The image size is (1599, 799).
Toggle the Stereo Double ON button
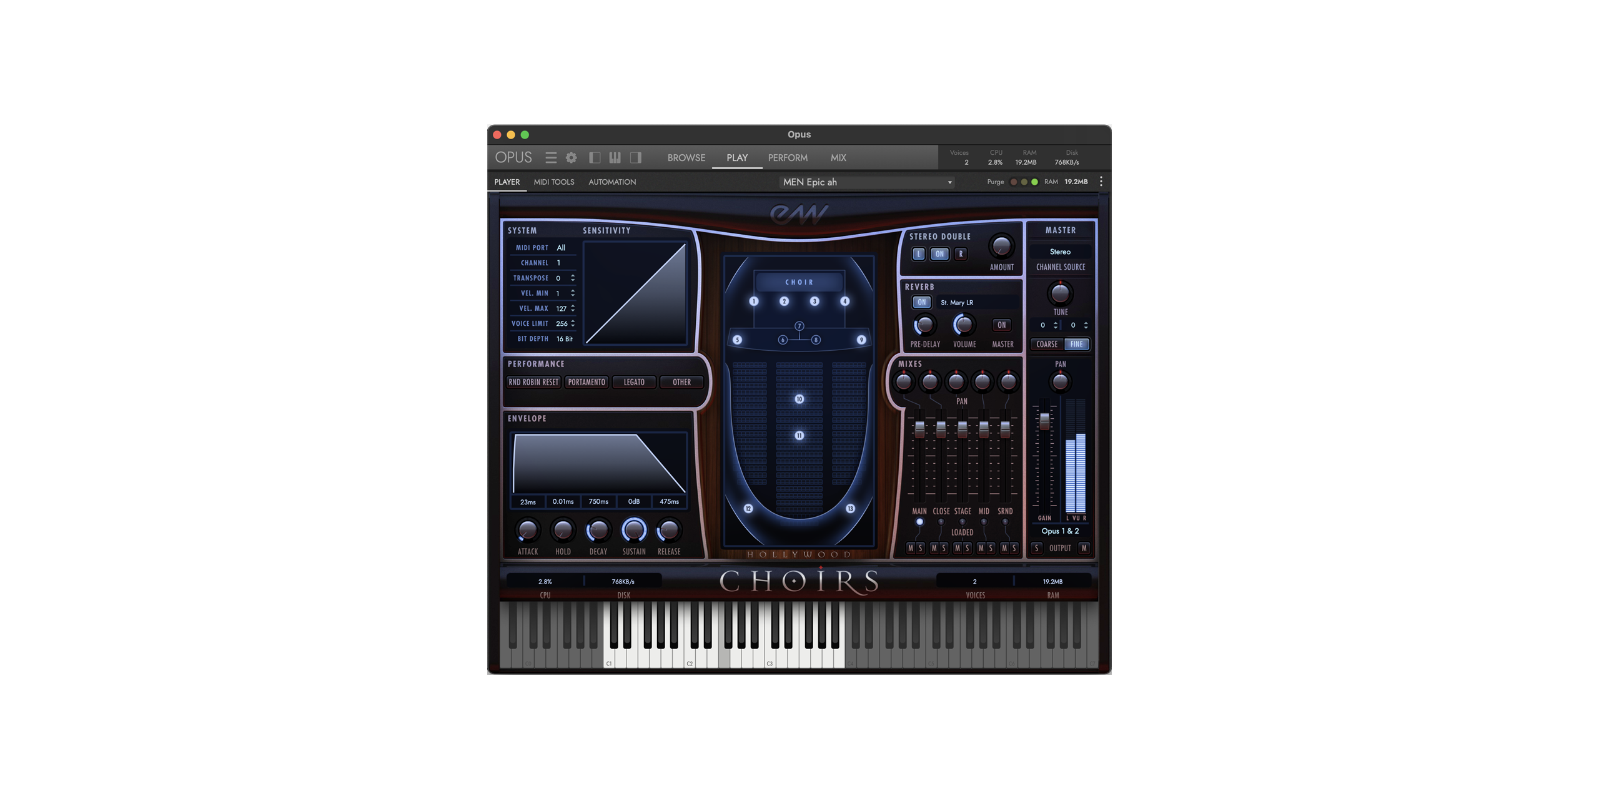point(939,254)
